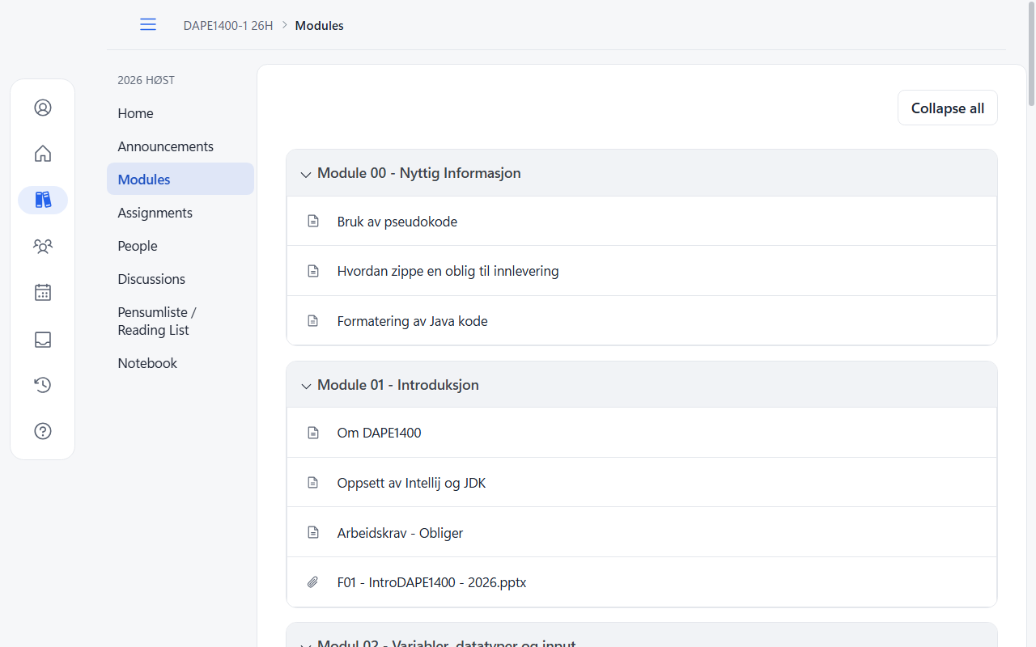Click page icon beside Bruk av pseudokode
This screenshot has height=647, width=1036.
point(313,222)
